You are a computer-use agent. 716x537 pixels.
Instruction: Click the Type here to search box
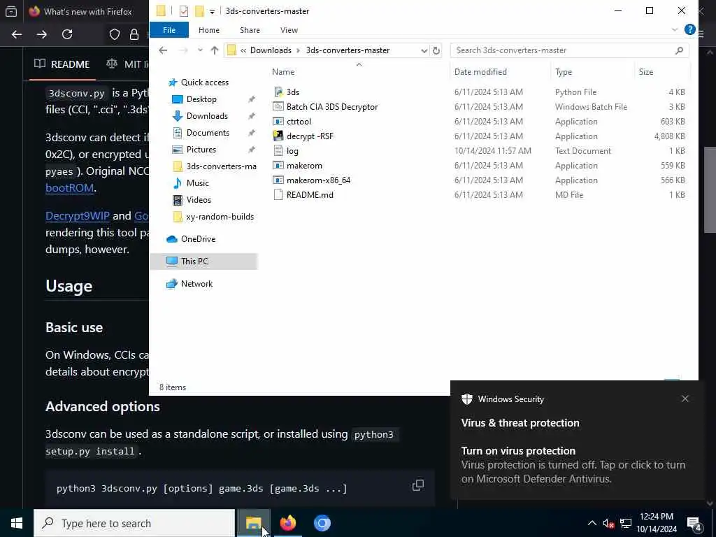click(x=134, y=523)
